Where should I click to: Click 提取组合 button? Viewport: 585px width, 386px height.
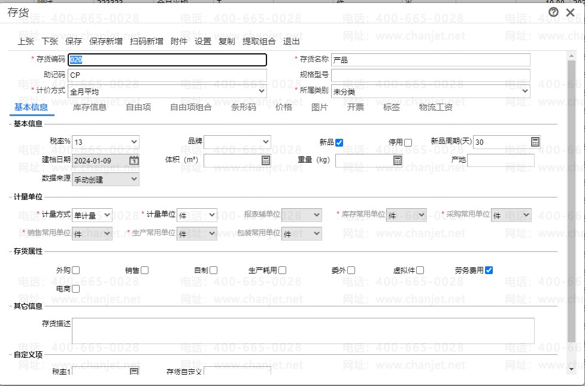click(x=259, y=41)
